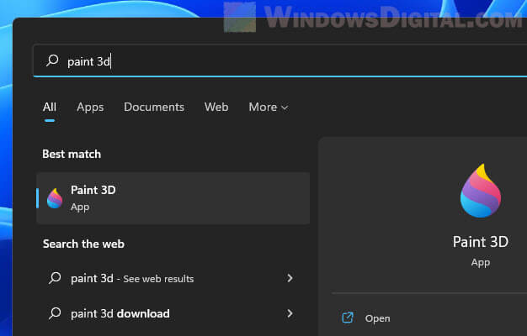Select the All tab
The height and width of the screenshot is (336, 527).
coord(50,107)
